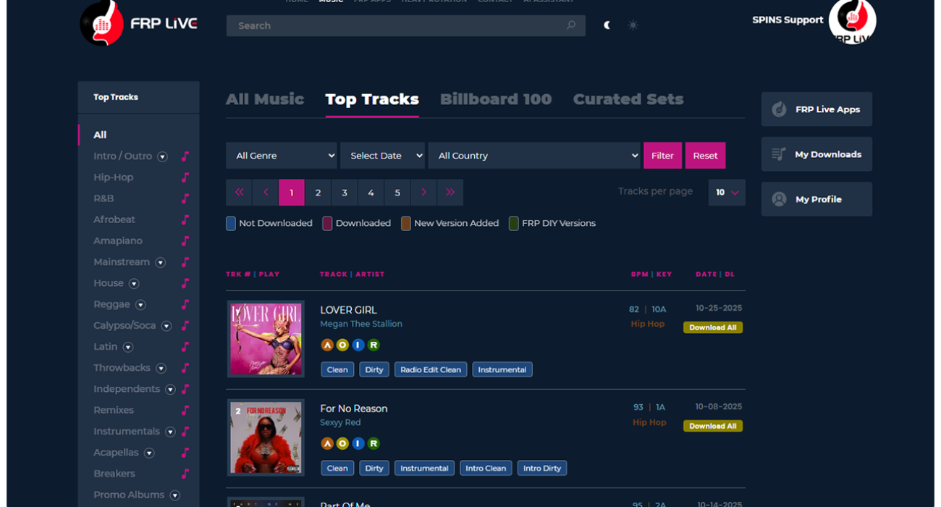The height and width of the screenshot is (507, 941).
Task: Expand the Intro / Outro category
Action: [x=163, y=156]
